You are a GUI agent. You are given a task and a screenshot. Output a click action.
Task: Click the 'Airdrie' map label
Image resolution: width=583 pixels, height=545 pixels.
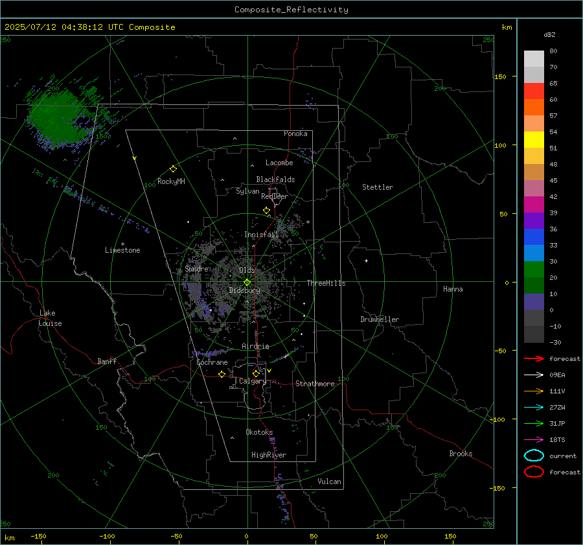pos(255,346)
